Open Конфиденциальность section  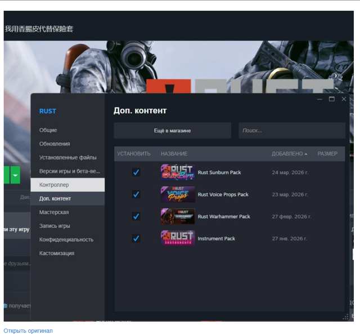tap(67, 239)
